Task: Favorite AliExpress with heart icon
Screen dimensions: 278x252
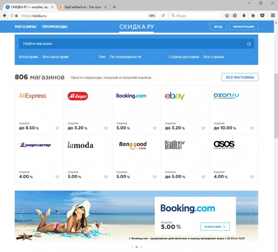Action: point(57,128)
